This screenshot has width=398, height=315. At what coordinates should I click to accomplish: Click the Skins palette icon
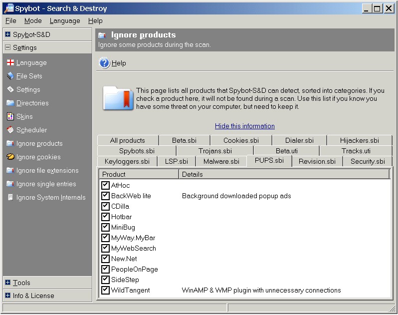10,116
